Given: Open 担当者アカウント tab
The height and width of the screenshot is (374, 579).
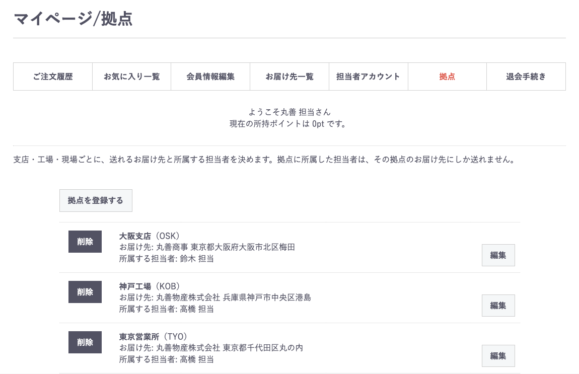Looking at the screenshot, I should pyautogui.click(x=369, y=77).
